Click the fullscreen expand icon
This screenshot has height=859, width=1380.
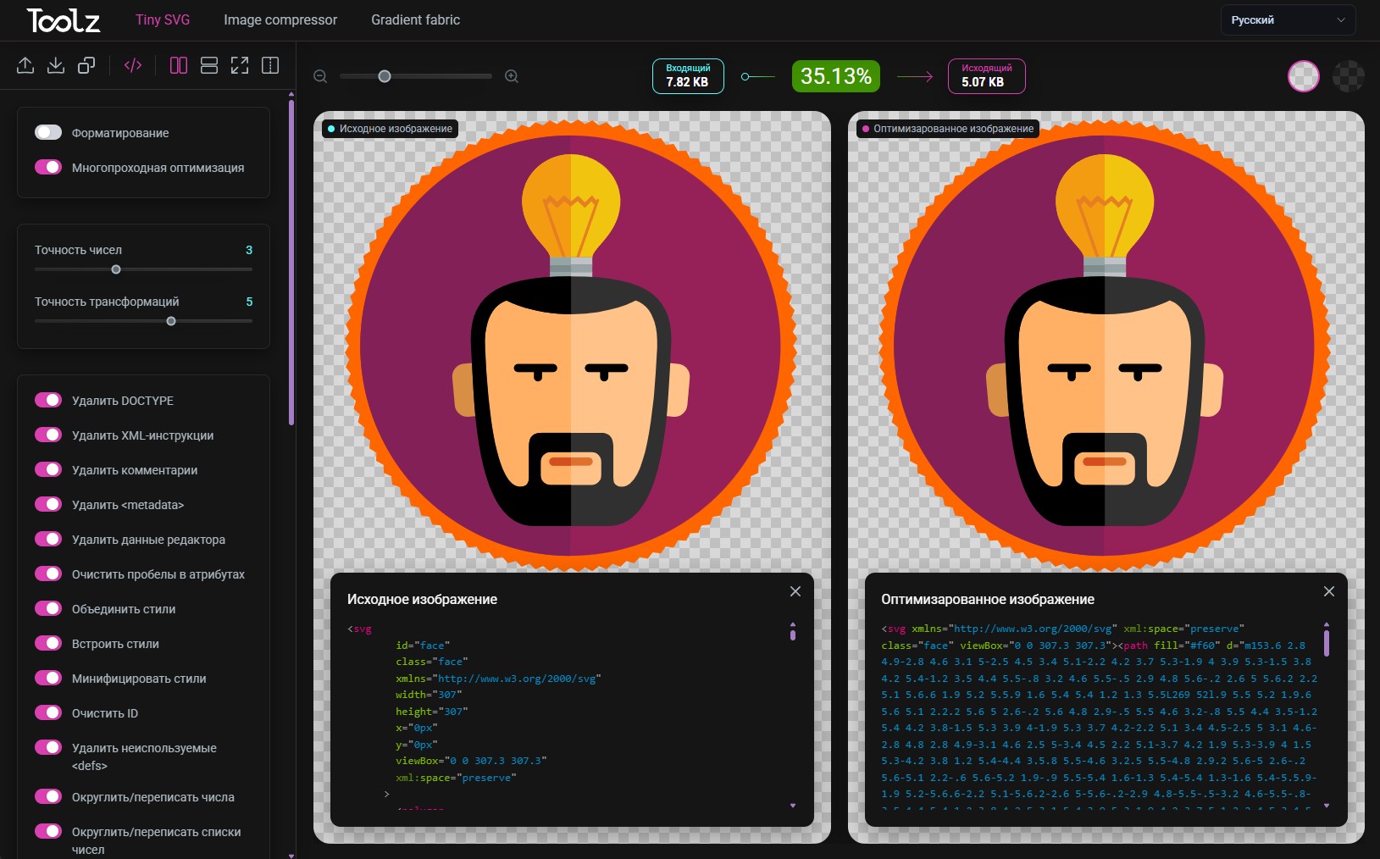240,65
